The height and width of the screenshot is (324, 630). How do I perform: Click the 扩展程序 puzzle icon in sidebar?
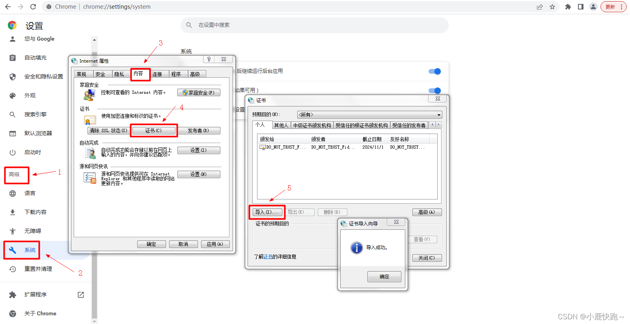point(13,294)
